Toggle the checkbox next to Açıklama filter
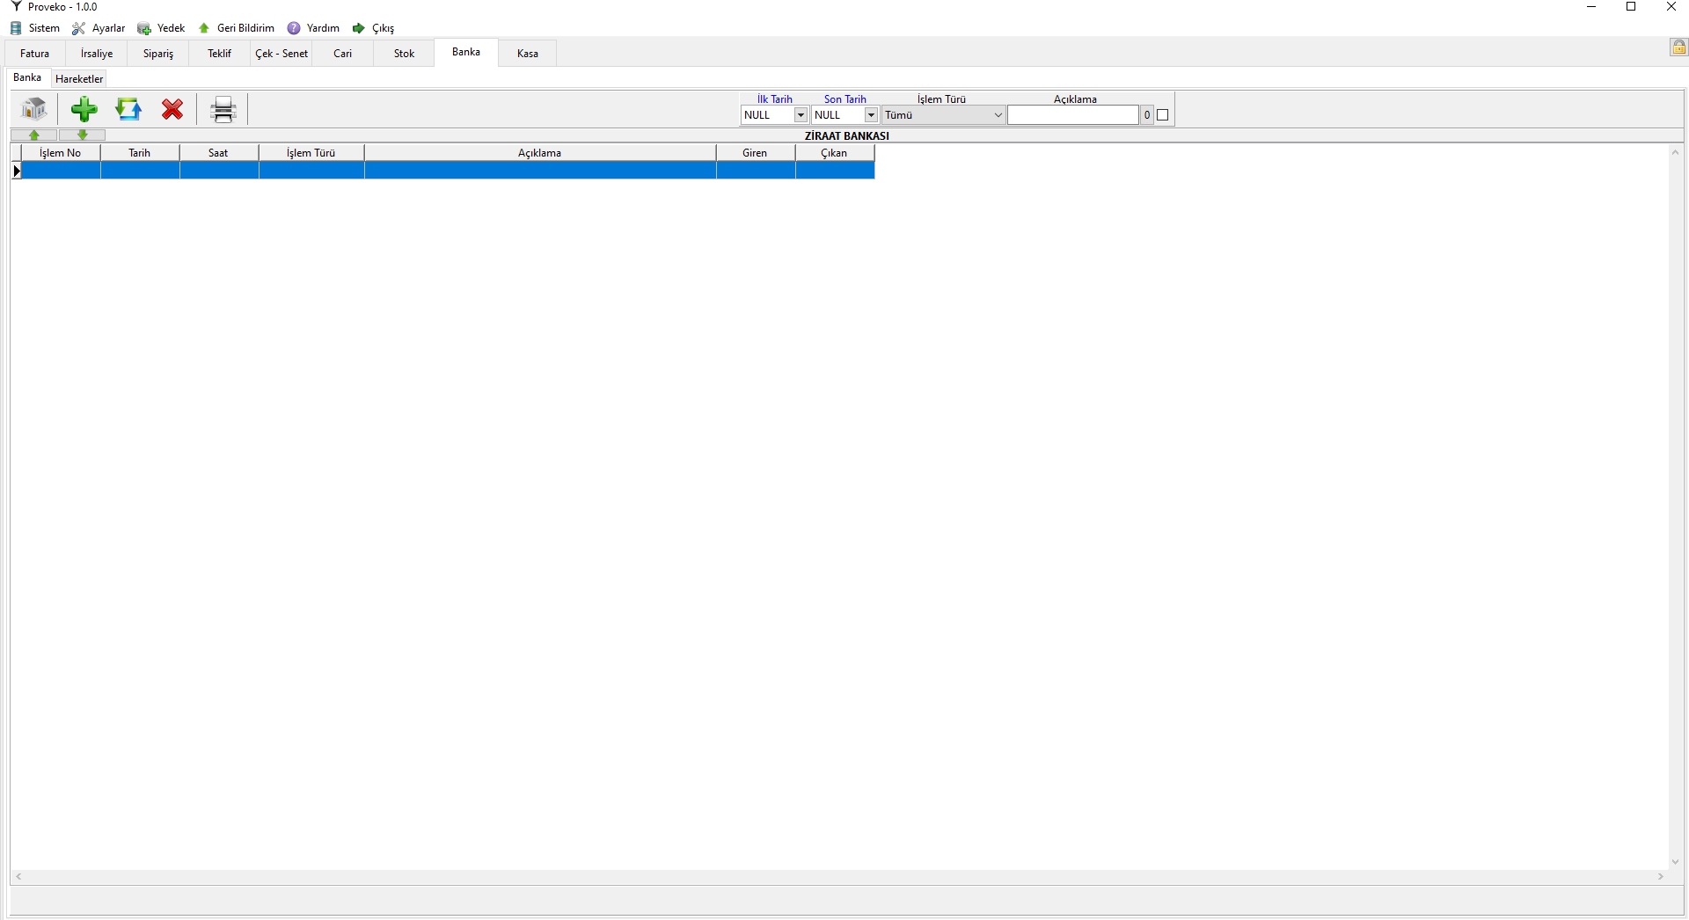Viewport: 1689px width, 920px height. [x=1163, y=115]
